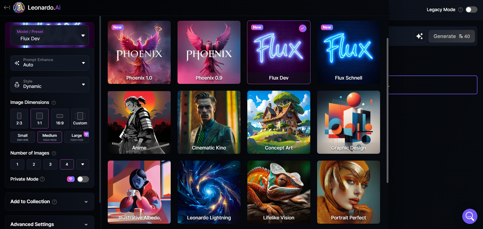Select the Flux Dev model card

click(279, 52)
